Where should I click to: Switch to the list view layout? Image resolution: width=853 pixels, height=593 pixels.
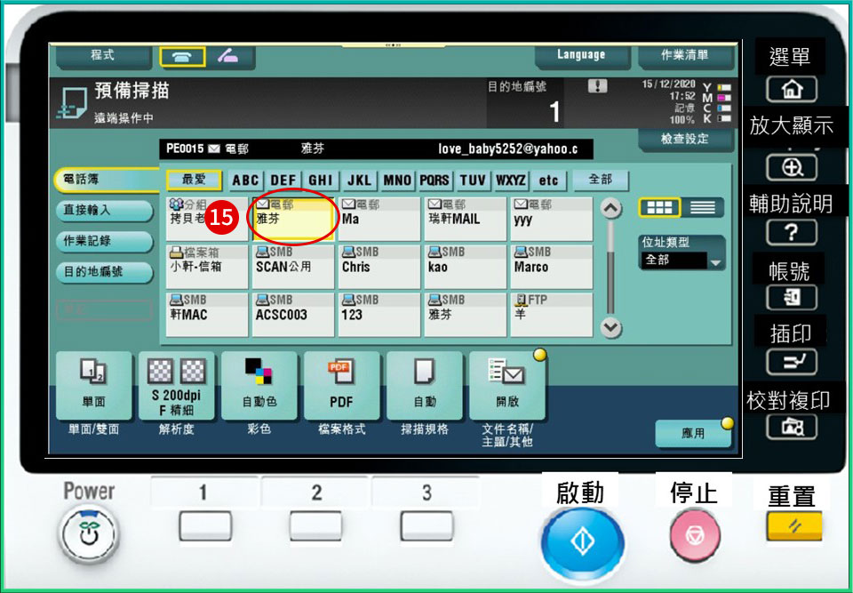(x=703, y=207)
